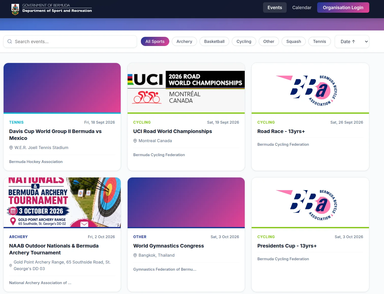Click the gradient banner on Davis Cup card

[62, 88]
